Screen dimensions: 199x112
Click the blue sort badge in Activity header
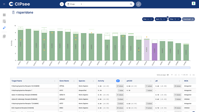(x=118, y=81)
